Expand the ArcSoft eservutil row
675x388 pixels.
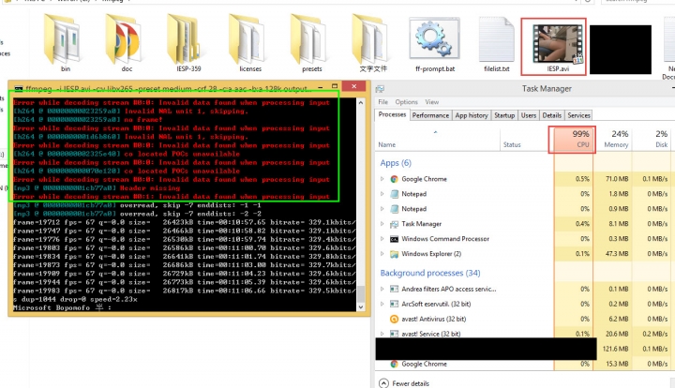coord(382,304)
